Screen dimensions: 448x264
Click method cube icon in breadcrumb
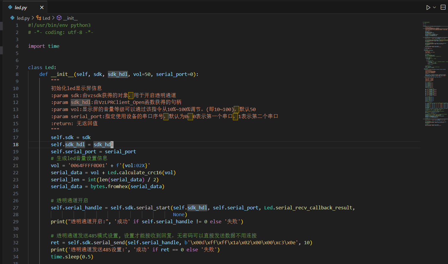point(59,18)
